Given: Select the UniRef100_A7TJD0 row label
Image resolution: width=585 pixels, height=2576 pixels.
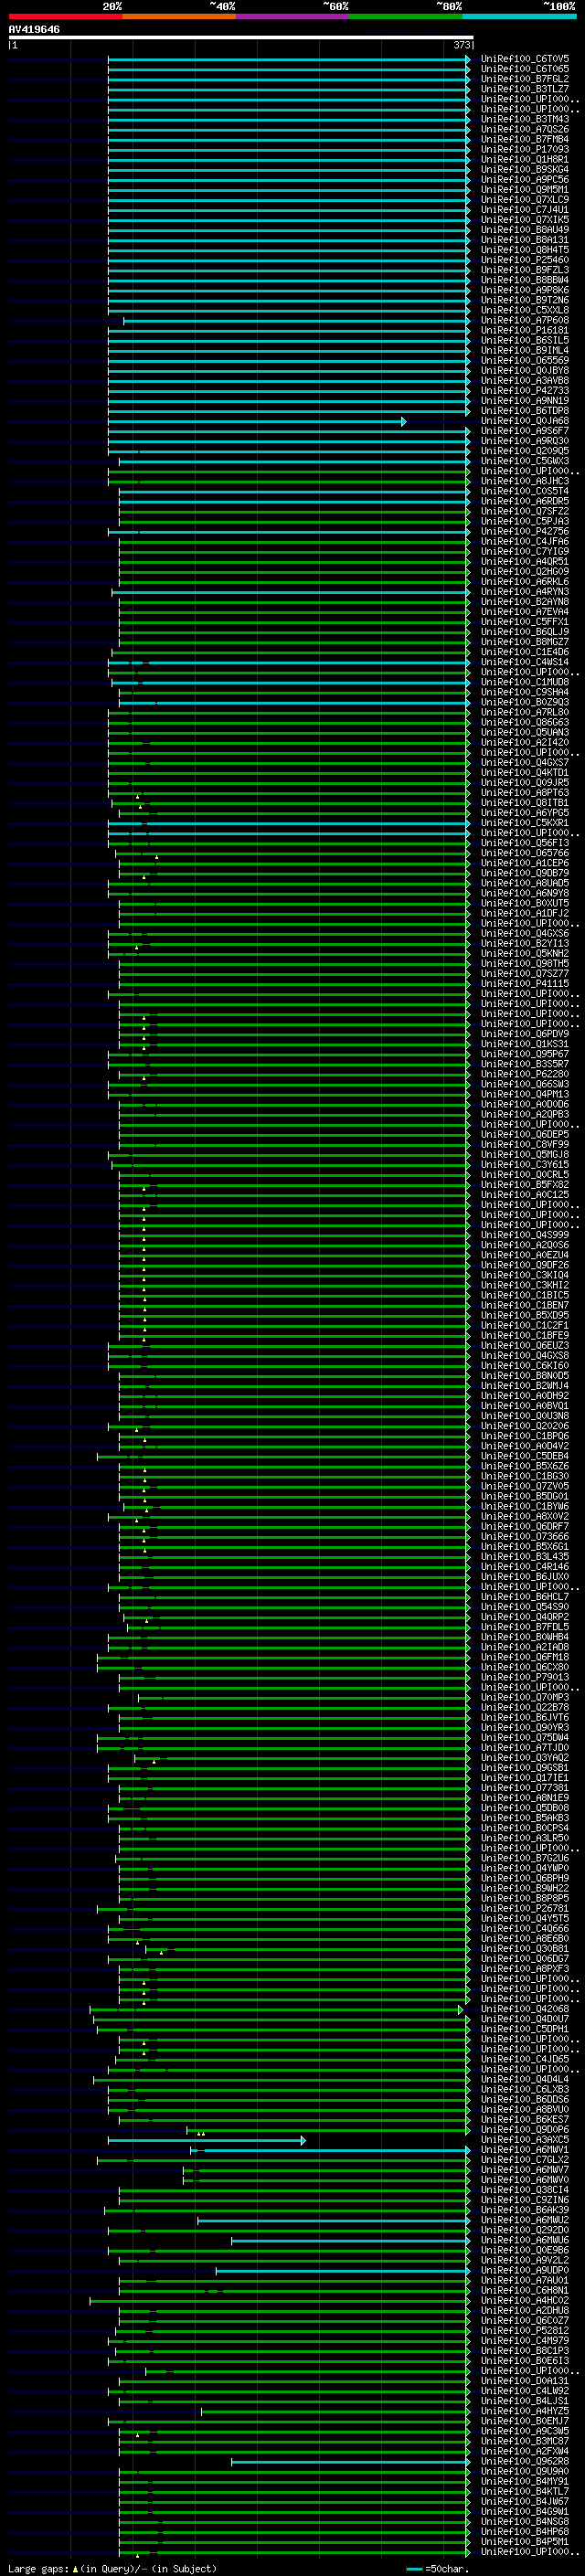Looking at the screenshot, I should (525, 1747).
